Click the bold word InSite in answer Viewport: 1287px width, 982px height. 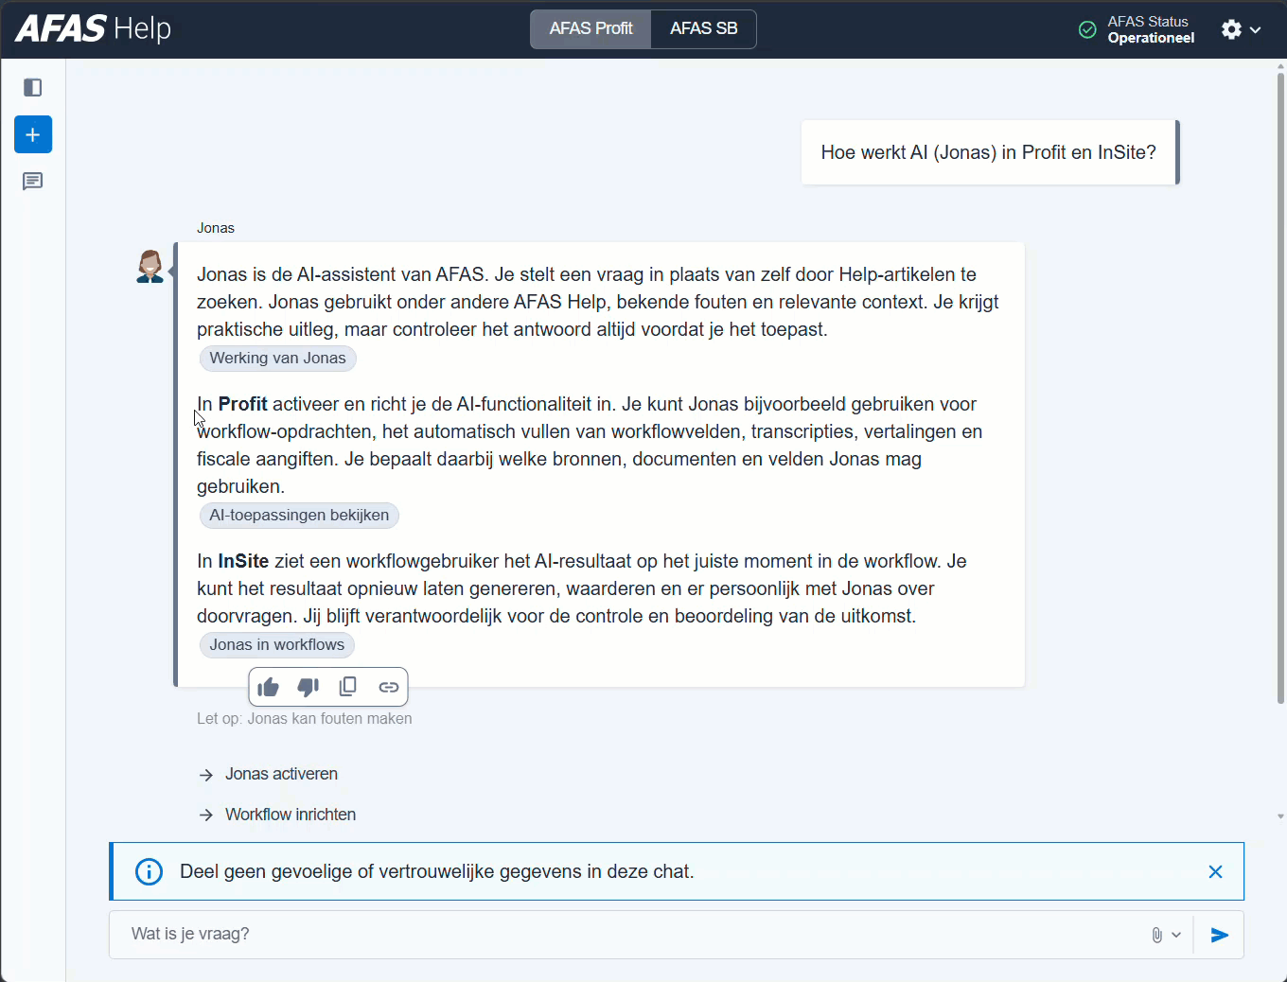point(243,561)
